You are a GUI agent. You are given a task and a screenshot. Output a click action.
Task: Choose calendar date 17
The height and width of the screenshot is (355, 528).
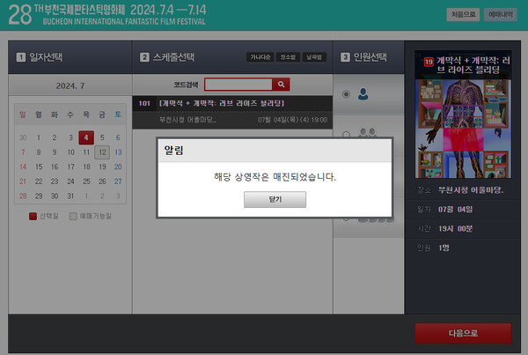[x=70, y=166]
